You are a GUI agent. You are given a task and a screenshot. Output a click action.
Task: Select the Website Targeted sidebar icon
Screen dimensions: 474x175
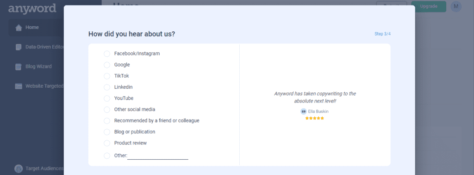19,86
